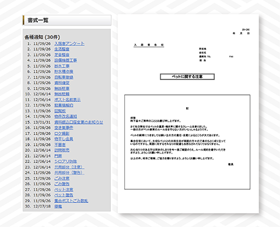280x227 pixels.
Task: Open the 共用部分（注意） link
Action: (x=69, y=167)
